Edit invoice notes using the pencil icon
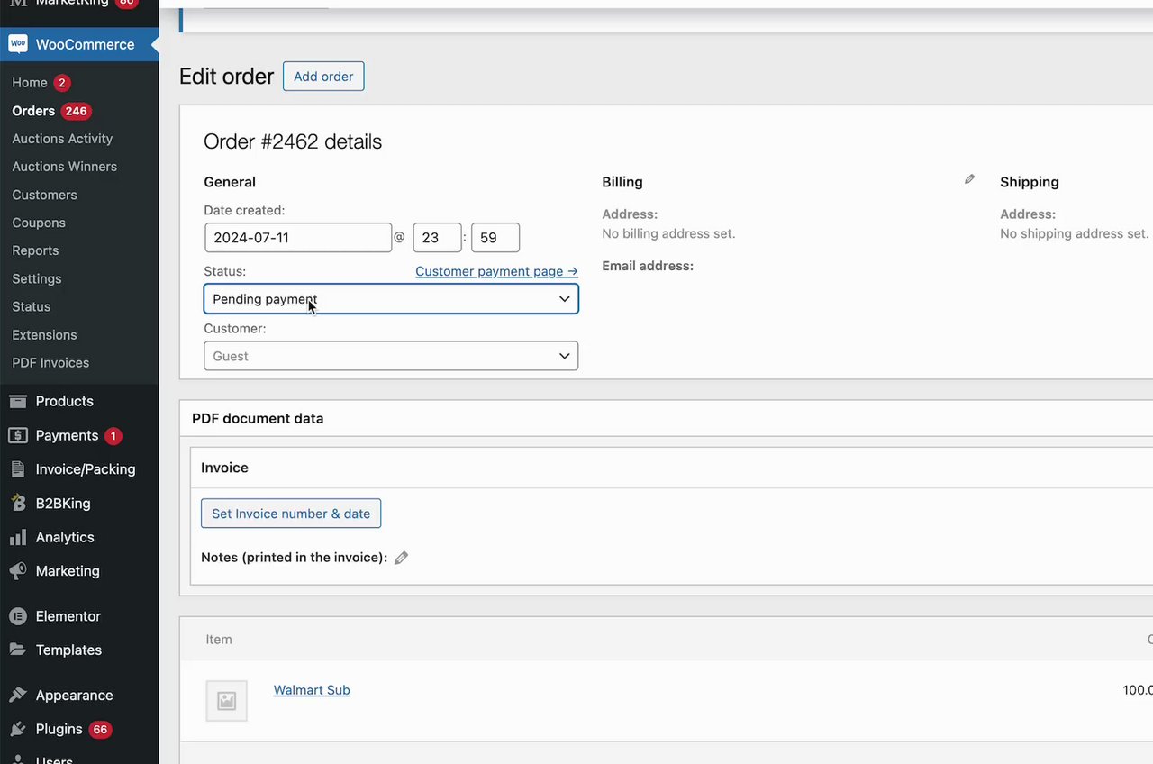The image size is (1153, 764). tap(402, 558)
